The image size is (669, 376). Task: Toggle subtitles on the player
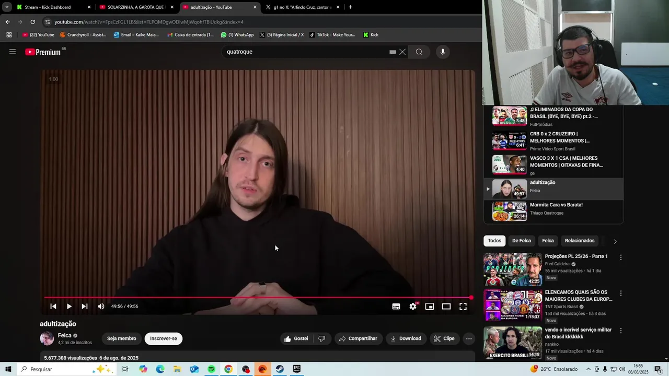coord(396,307)
